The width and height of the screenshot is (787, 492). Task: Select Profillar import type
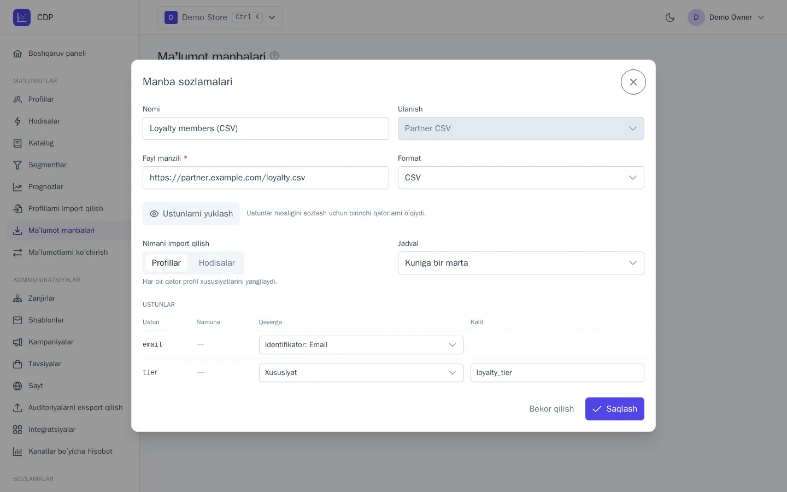coord(166,263)
